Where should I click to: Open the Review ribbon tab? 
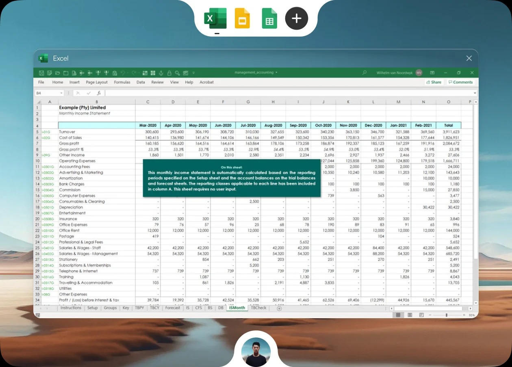click(158, 82)
